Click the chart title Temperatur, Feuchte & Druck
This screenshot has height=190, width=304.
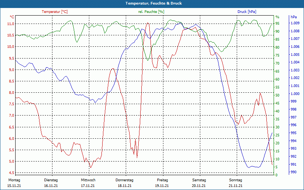pos(154,3)
